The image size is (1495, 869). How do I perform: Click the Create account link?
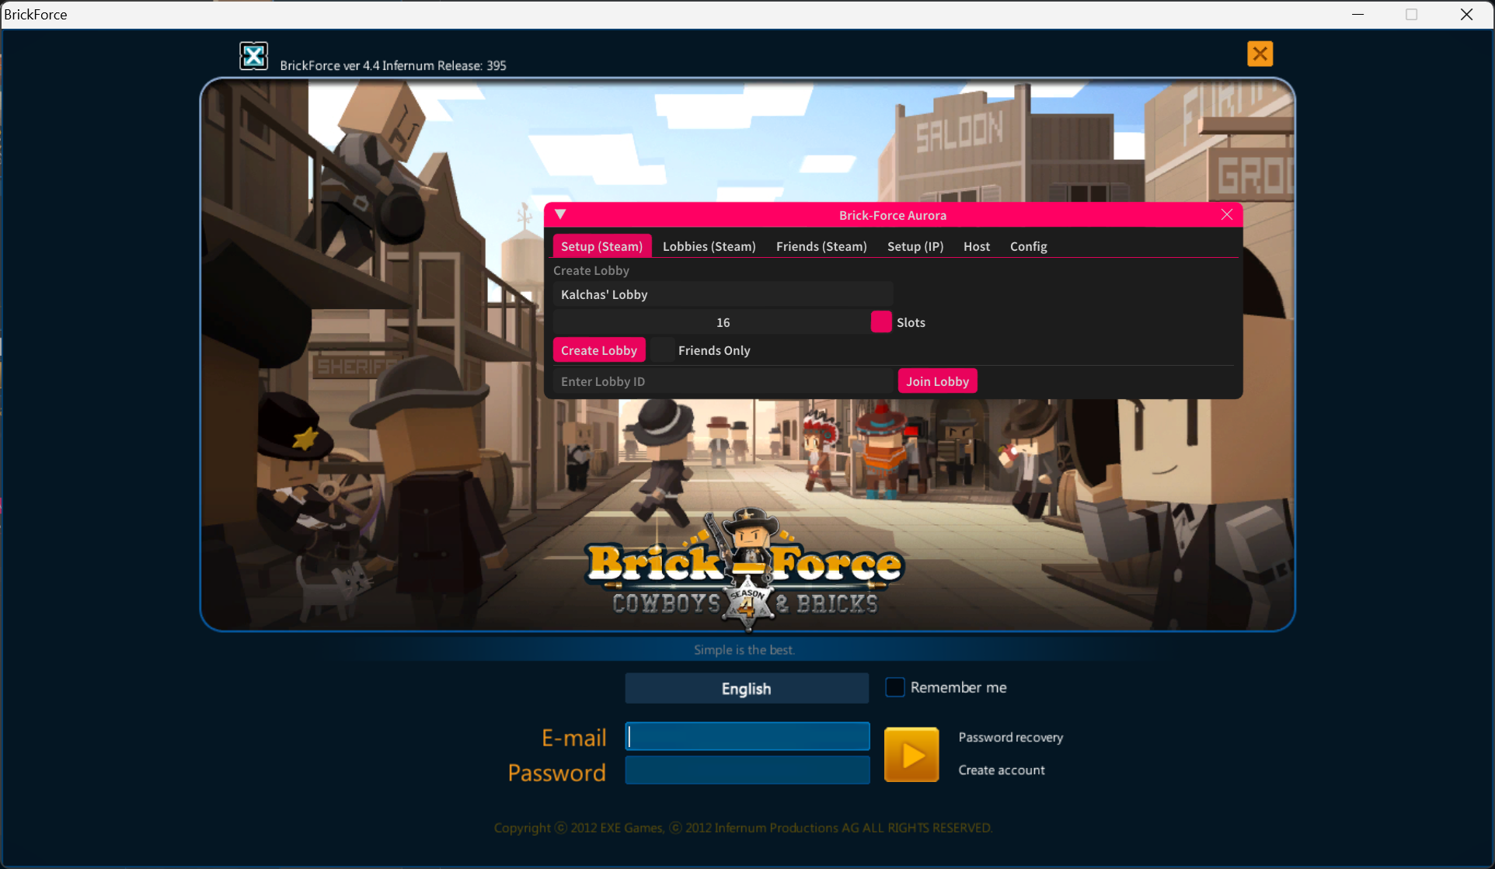click(x=1001, y=770)
